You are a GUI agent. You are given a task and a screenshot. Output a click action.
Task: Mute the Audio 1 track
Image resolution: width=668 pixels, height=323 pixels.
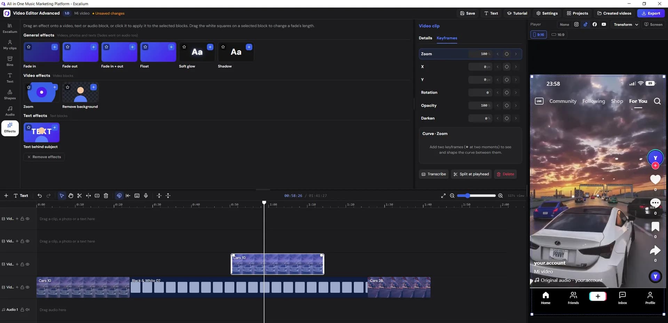pyautogui.click(x=27, y=309)
